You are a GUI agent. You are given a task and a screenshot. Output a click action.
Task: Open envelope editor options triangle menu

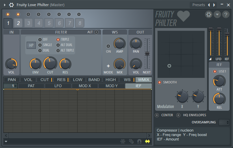[6, 142]
